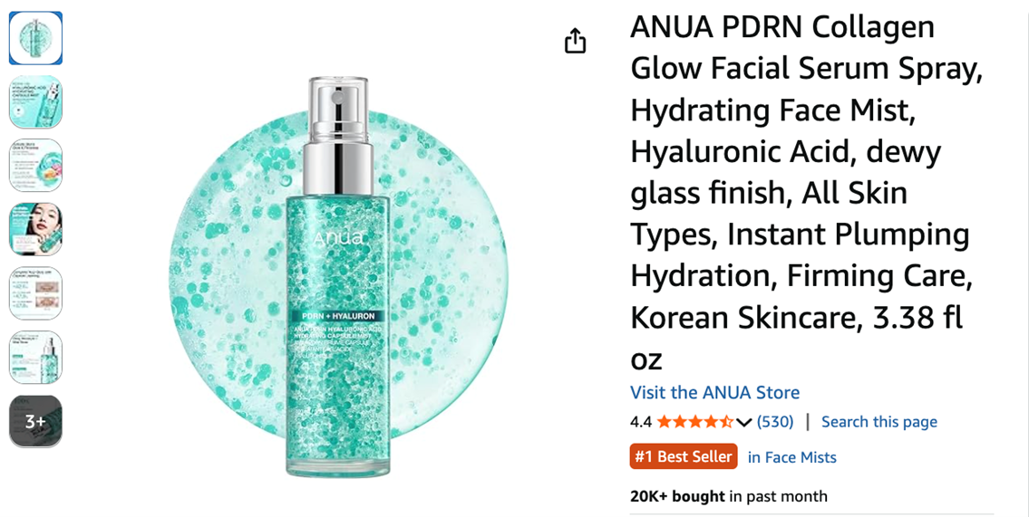Image resolution: width=1029 pixels, height=517 pixels.
Task: Expand the rating breakdown chevron
Action: click(x=743, y=422)
